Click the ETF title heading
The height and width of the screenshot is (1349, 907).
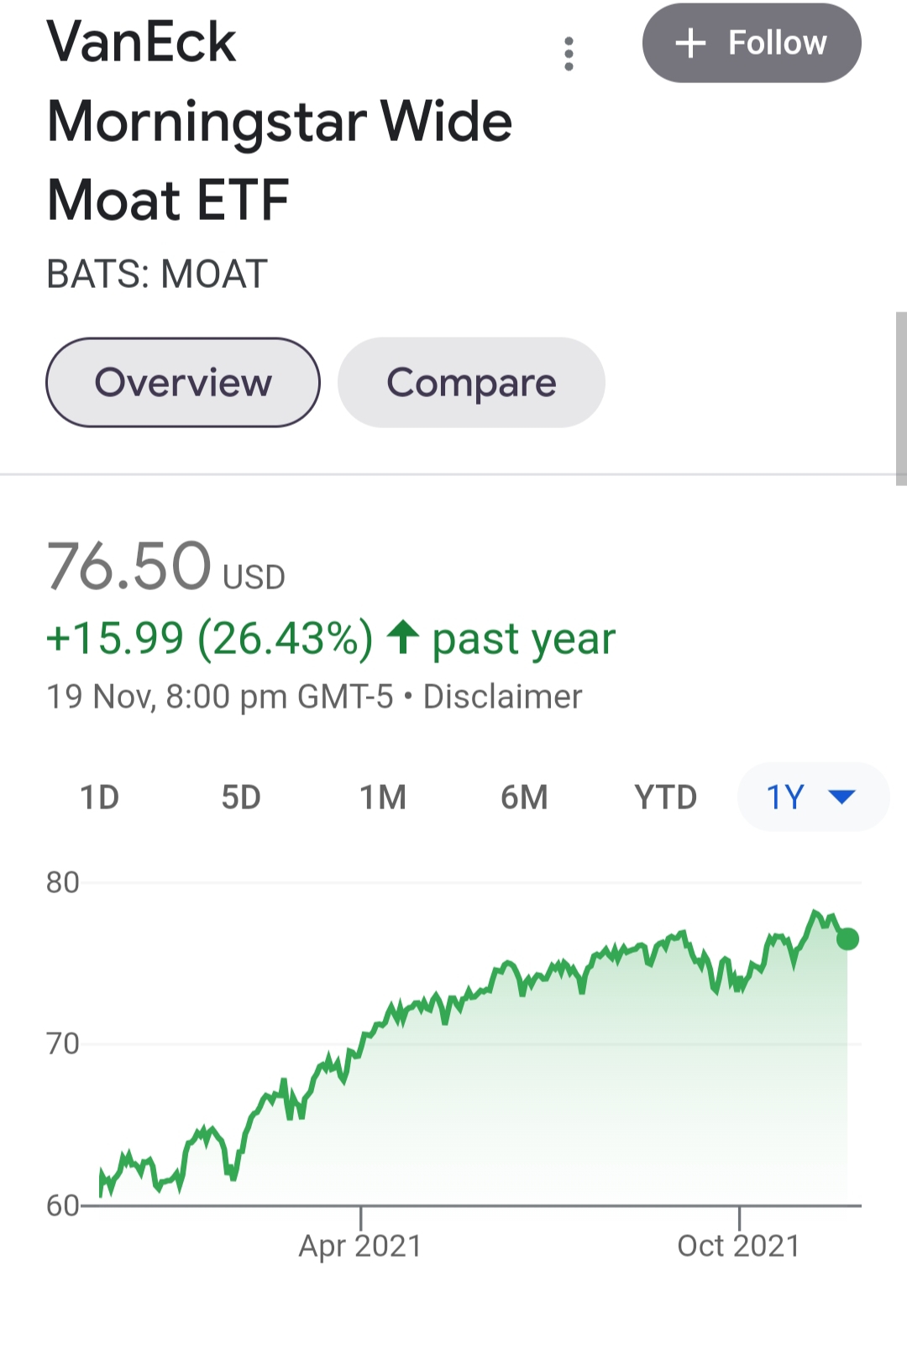[x=279, y=121]
